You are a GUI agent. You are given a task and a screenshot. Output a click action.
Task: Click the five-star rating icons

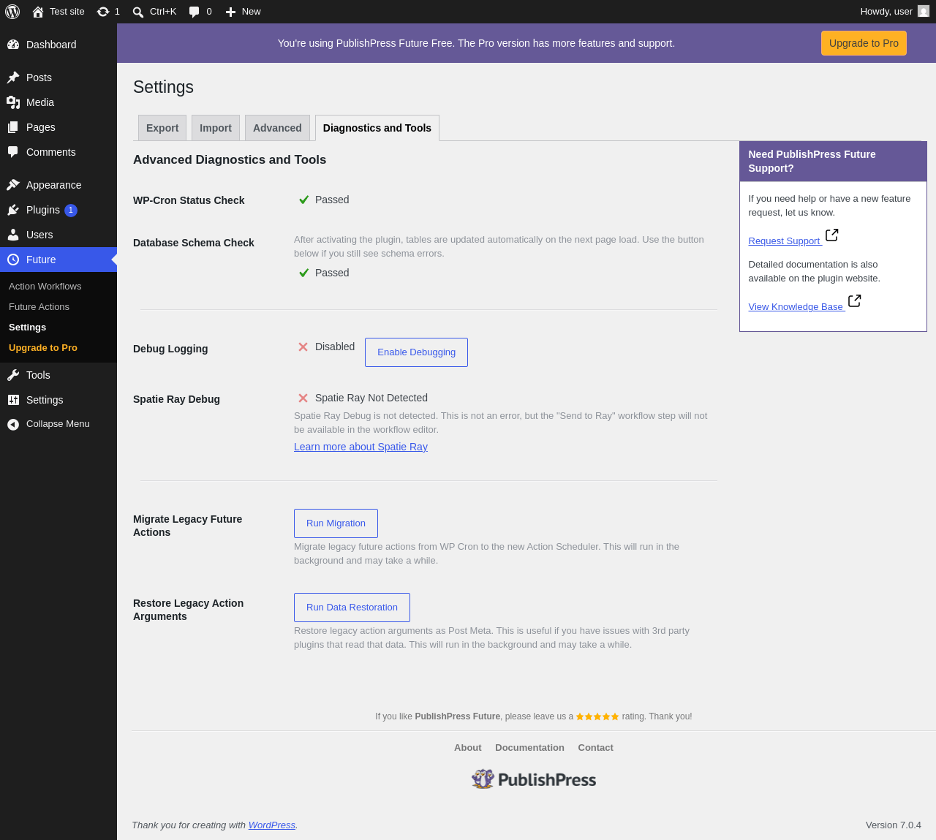coord(597,716)
